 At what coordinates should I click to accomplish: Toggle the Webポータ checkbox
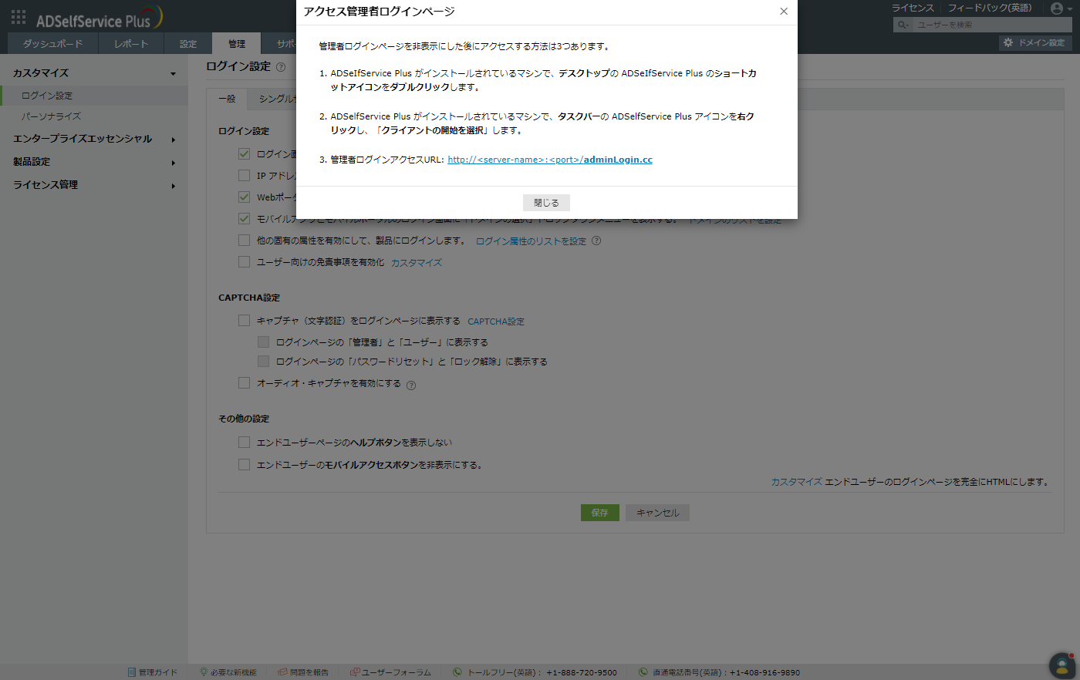[x=244, y=197]
